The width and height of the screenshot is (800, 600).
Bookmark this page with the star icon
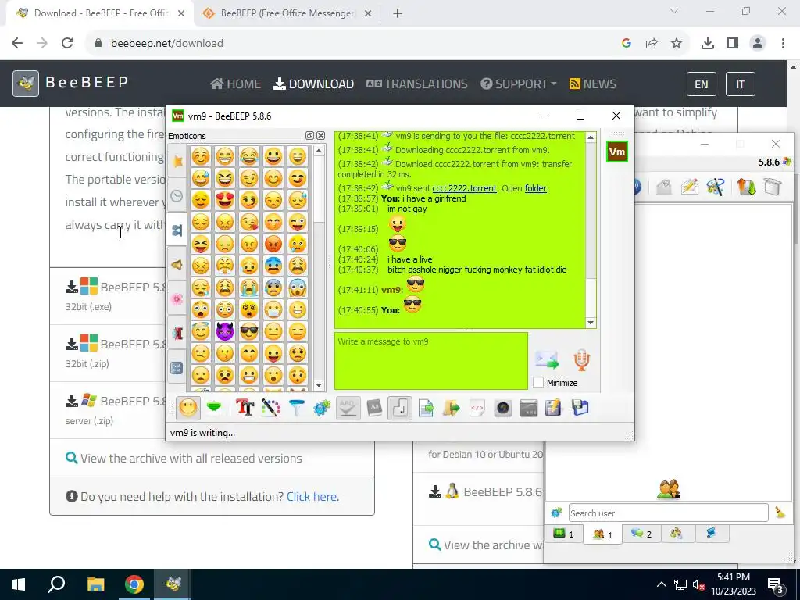pos(677,44)
